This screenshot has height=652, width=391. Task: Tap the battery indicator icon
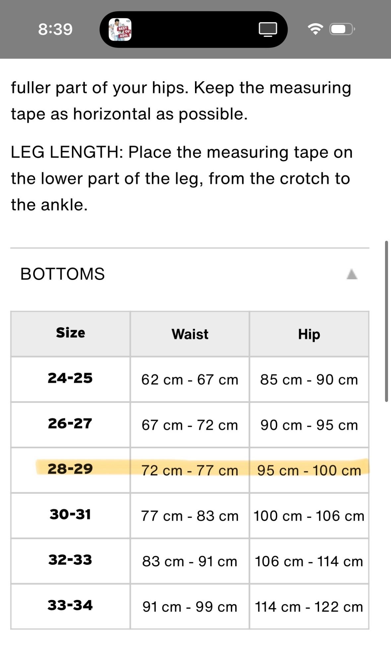[342, 29]
